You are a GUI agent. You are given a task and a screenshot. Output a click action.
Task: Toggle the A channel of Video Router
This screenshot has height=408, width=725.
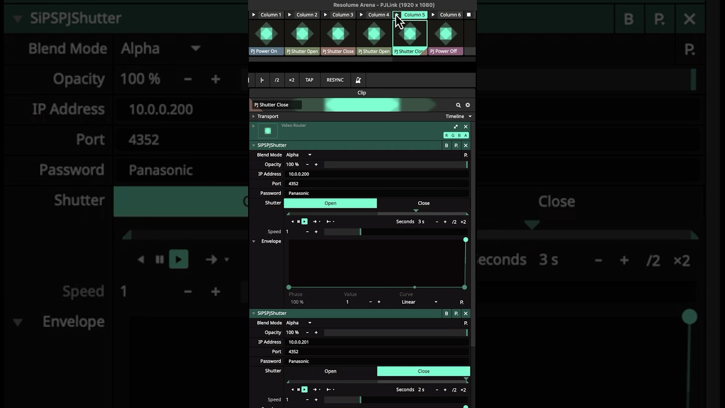(x=466, y=135)
